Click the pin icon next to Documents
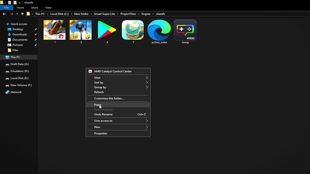The width and height of the screenshot is (310, 174). pos(36,40)
